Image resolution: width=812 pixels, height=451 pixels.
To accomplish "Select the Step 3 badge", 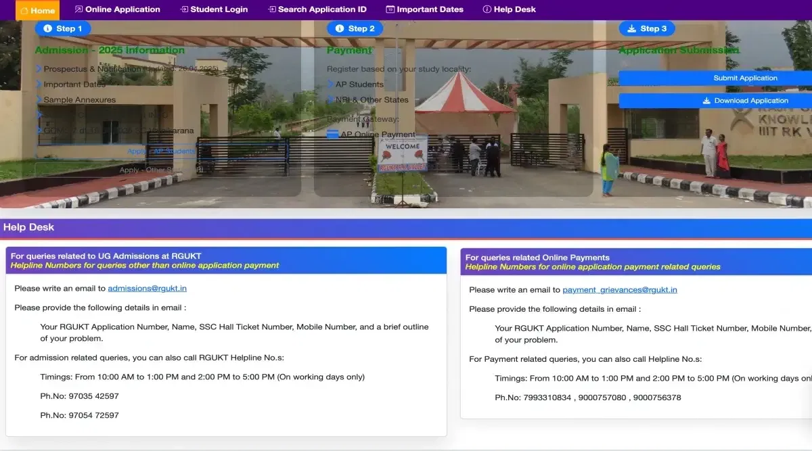I will pyautogui.click(x=647, y=28).
